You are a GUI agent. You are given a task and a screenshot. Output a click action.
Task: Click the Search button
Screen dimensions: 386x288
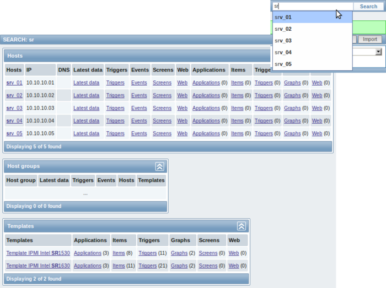(x=368, y=7)
